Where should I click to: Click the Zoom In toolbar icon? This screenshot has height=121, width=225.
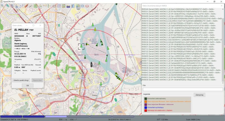2,6
